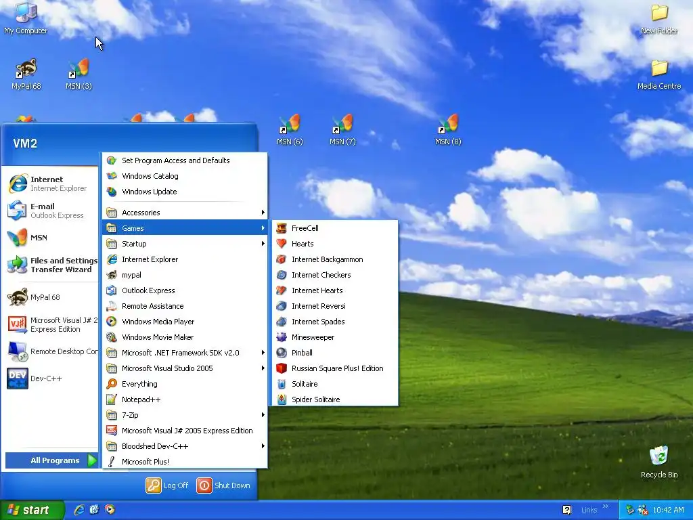Screen dimensions: 693x520
Task: Open the MyPal 68 desktop shortcut
Action: tap(26, 74)
